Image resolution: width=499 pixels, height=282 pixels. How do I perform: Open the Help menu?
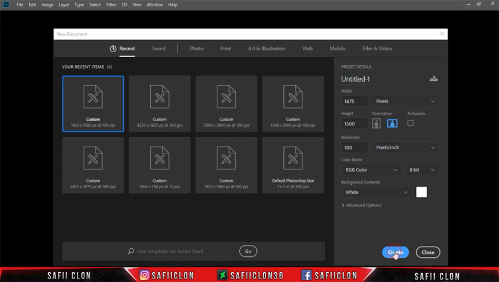[x=173, y=5]
